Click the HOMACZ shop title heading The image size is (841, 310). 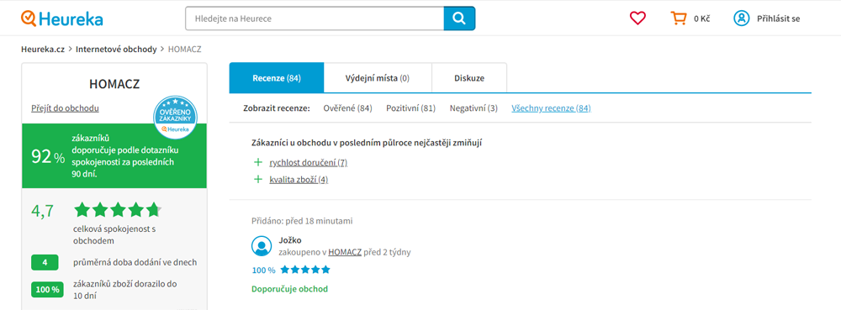[114, 85]
